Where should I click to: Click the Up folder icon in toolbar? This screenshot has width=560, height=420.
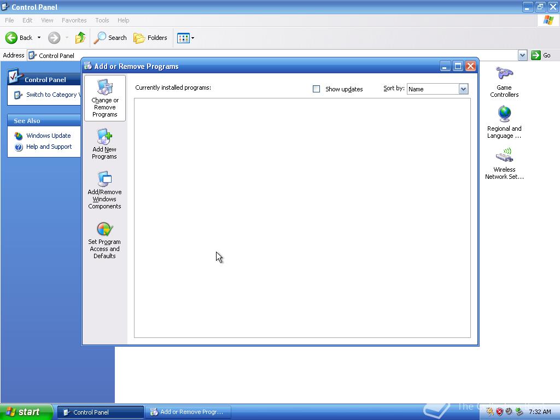(x=80, y=38)
